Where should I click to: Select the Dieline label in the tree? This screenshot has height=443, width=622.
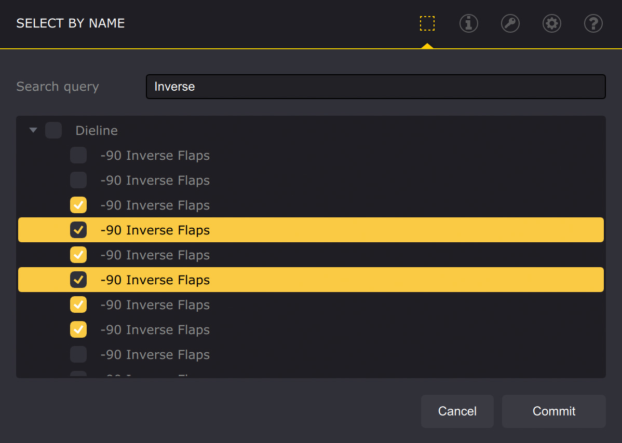(97, 130)
